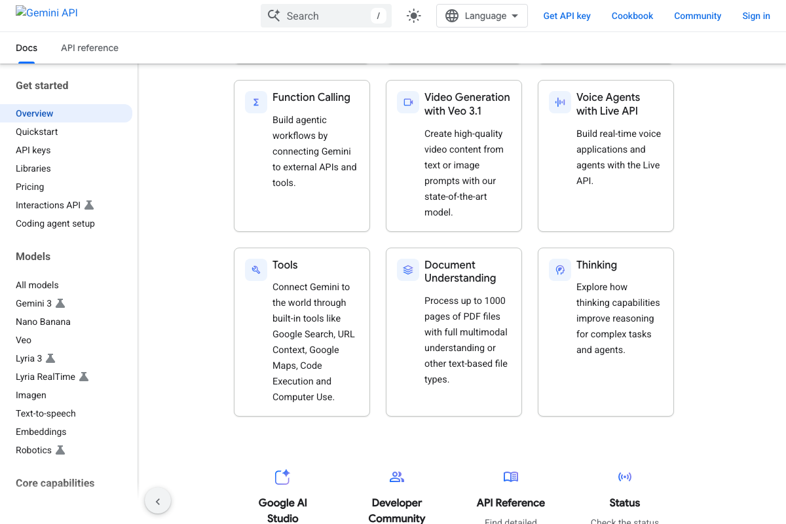Click the Models section heading
Screen dimensions: 786x524
point(33,256)
